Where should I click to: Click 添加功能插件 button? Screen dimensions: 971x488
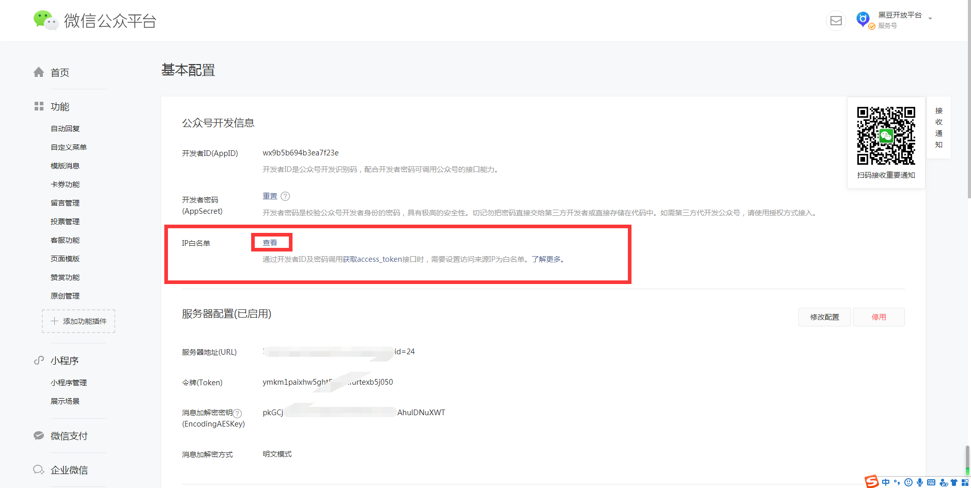(x=79, y=321)
